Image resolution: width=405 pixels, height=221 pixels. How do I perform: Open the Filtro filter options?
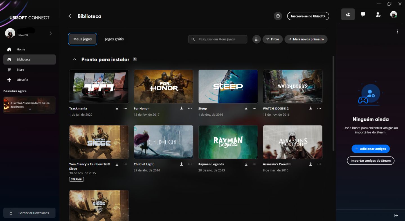point(273,39)
